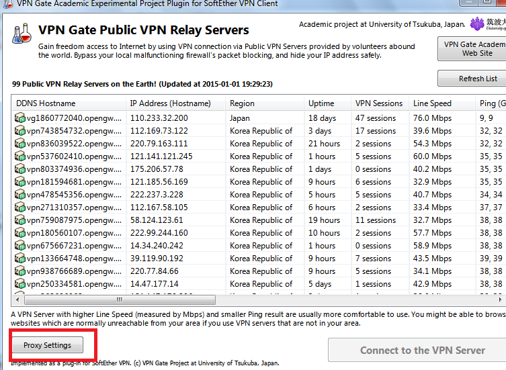
Task: Open Proxy Settings
Action: click(x=48, y=345)
